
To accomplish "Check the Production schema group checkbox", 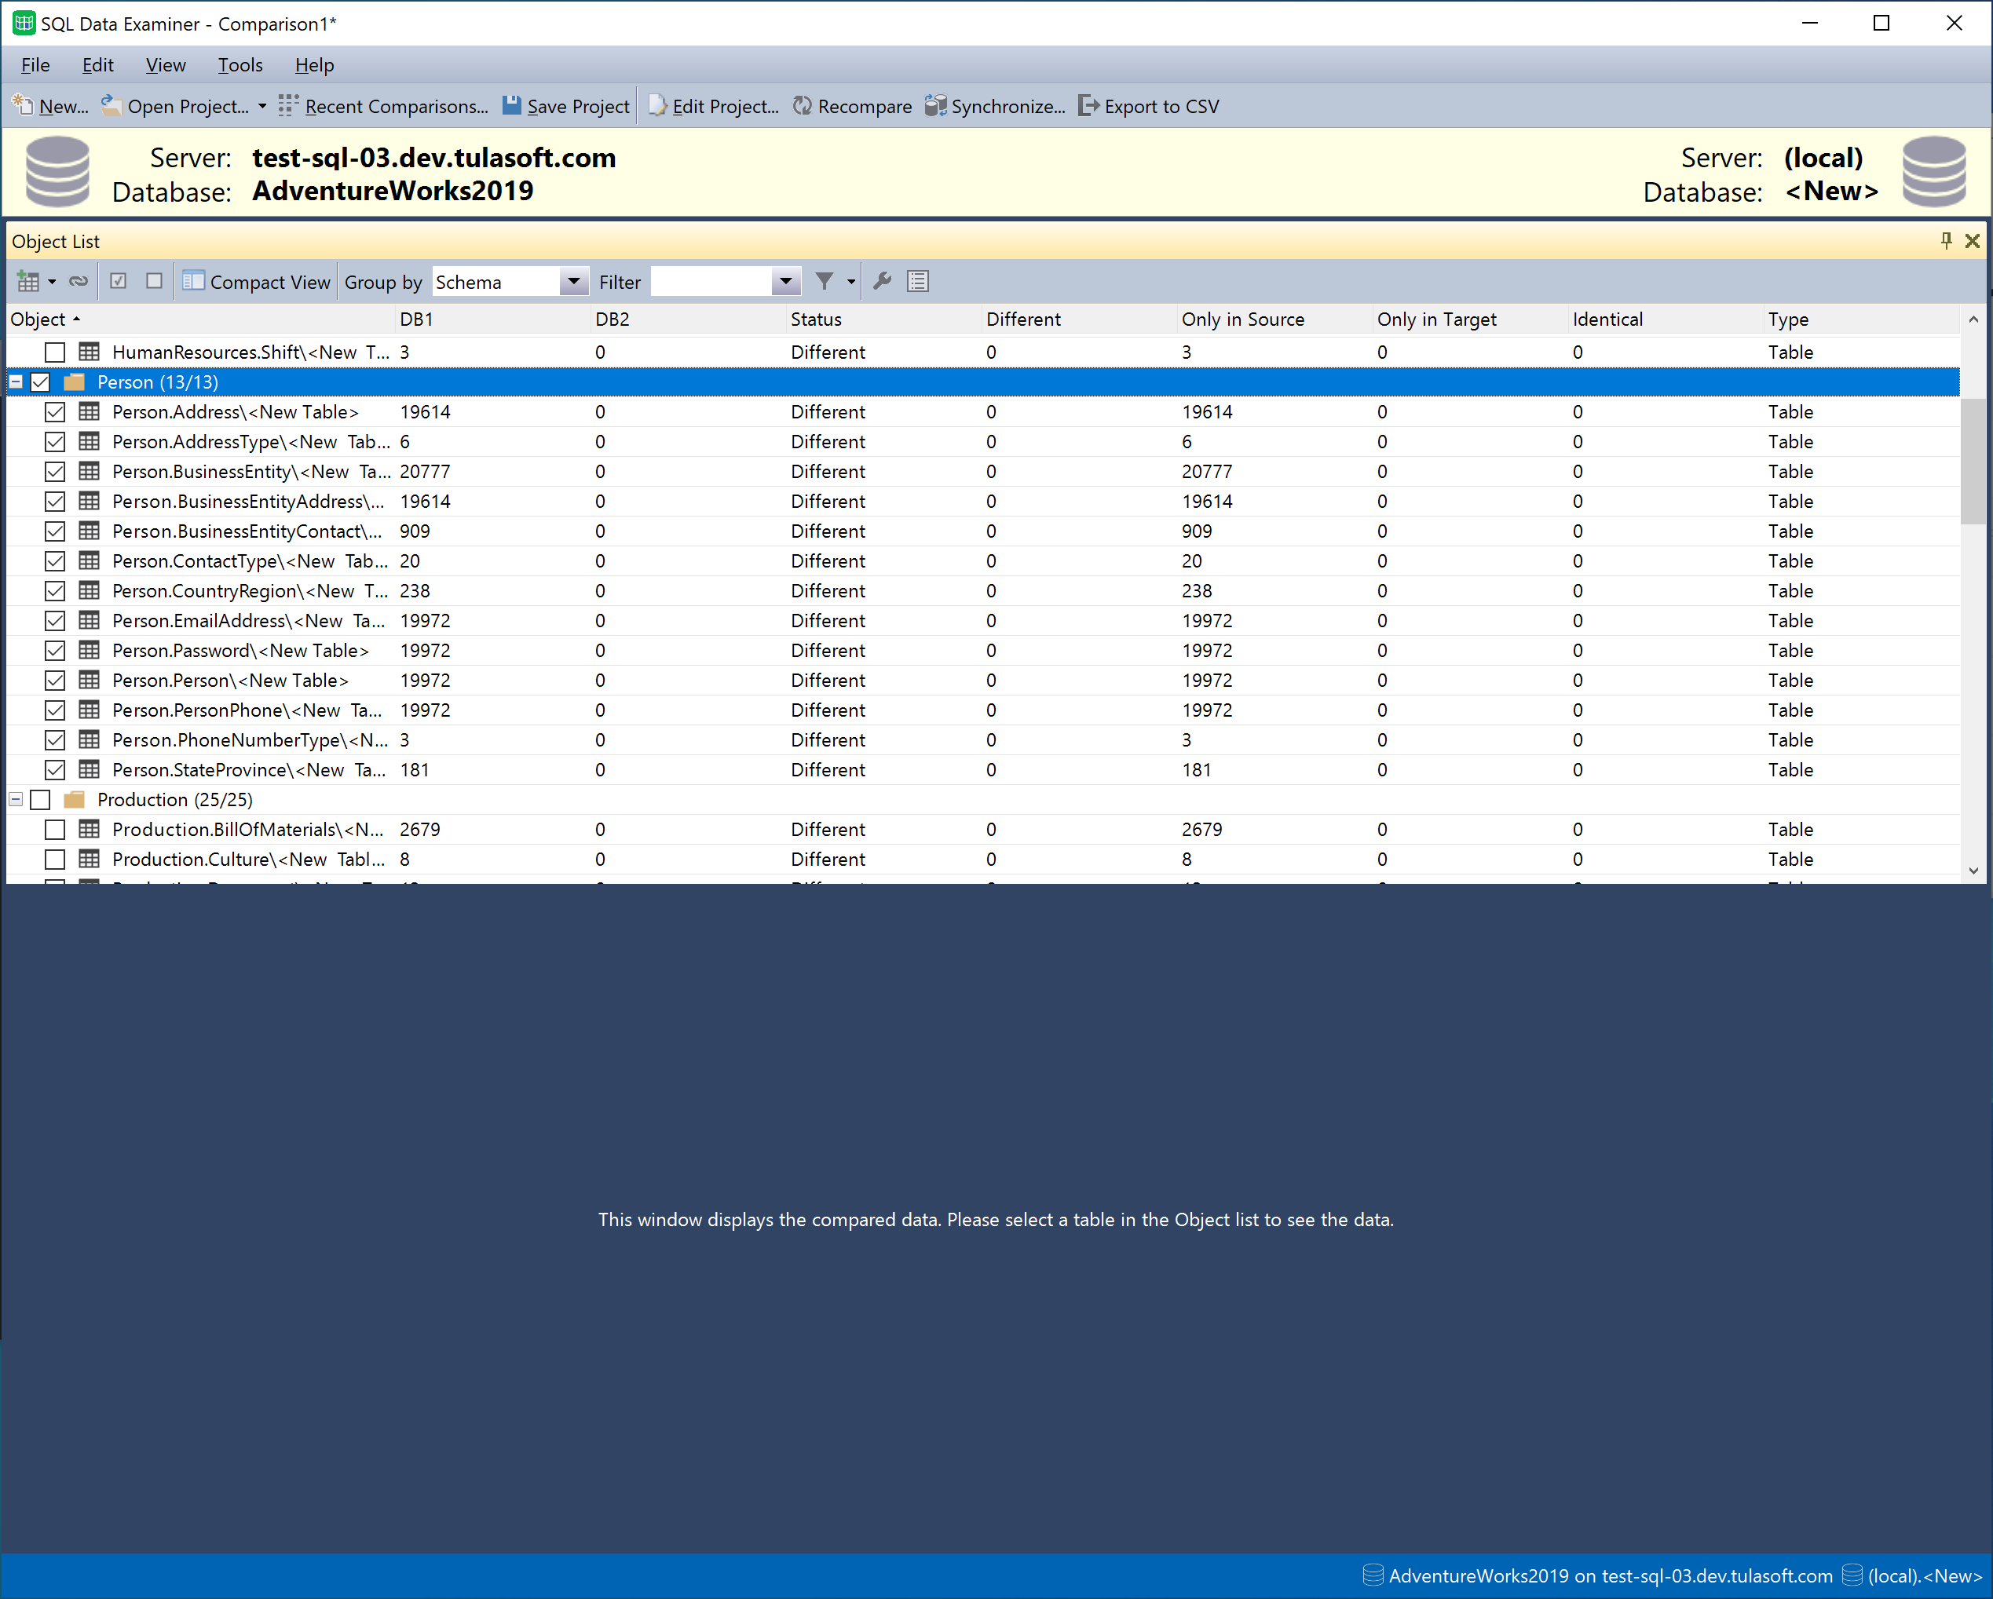I will [40, 799].
